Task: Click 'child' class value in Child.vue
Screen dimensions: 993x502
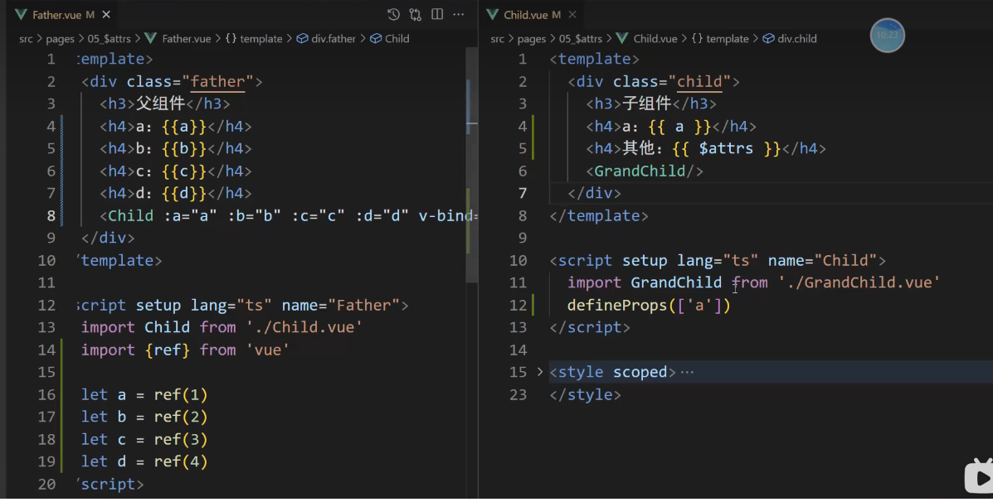Action: (x=700, y=81)
